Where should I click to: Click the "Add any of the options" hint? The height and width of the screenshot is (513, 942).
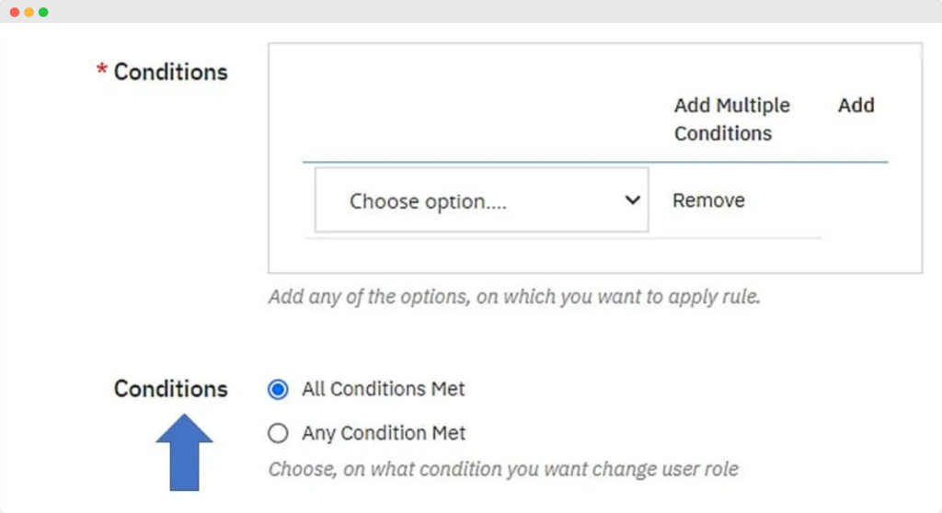(x=513, y=298)
